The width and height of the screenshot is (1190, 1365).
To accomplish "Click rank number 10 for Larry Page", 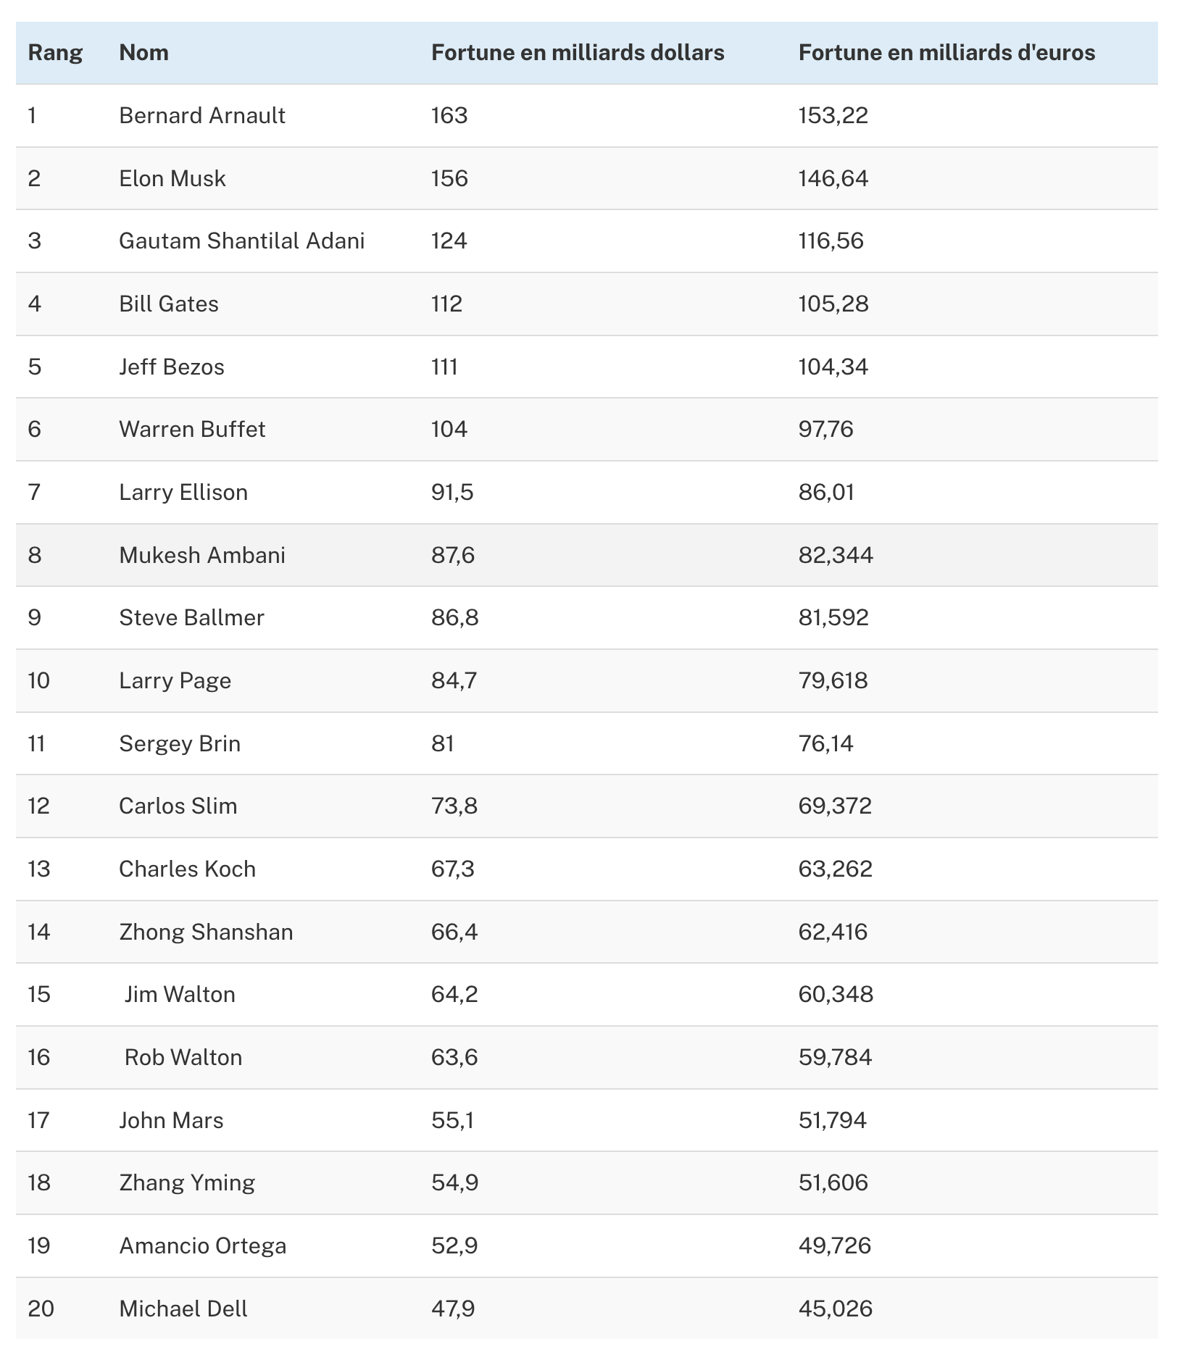I will tap(39, 681).
